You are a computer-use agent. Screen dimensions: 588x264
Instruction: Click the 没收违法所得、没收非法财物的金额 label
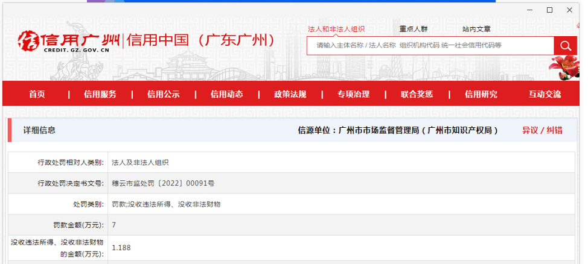[x=57, y=248]
